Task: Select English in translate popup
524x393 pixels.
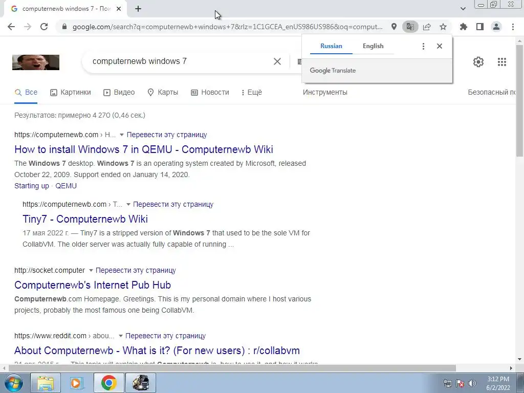Action: pos(373,46)
